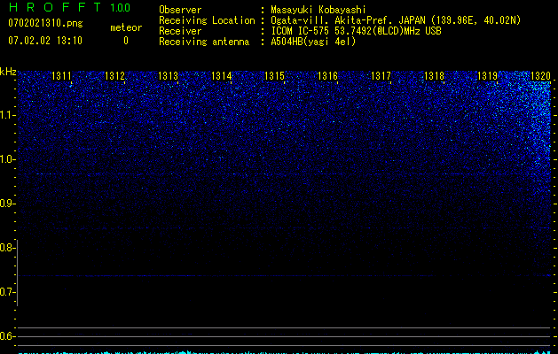558x354 pixels.
Task: Click the Receiving antenna label
Action: point(204,42)
